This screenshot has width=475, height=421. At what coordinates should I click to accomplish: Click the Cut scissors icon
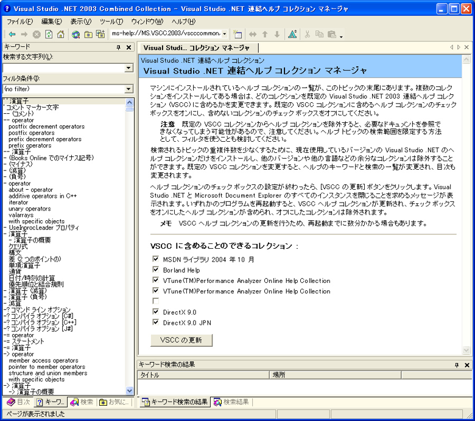click(x=308, y=34)
